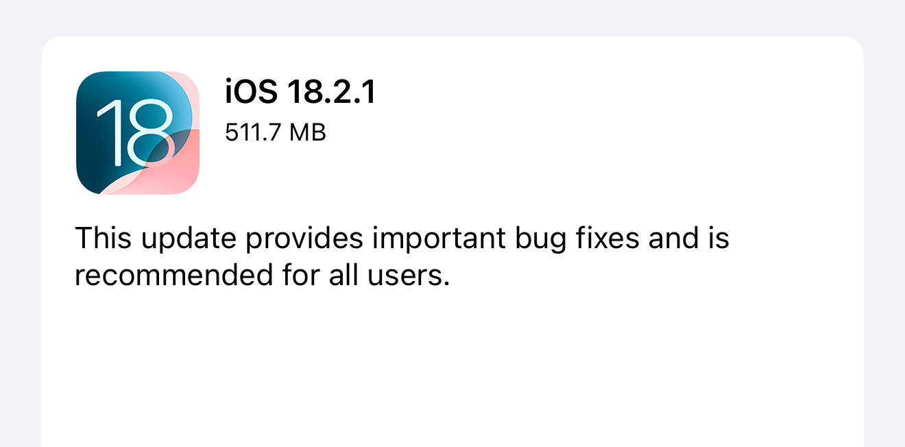The image size is (905, 447).
Task: Click the dark teal left side of the icon
Action: click(x=86, y=137)
